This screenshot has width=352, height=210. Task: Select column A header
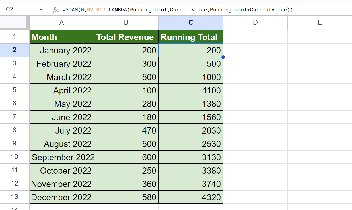point(61,23)
